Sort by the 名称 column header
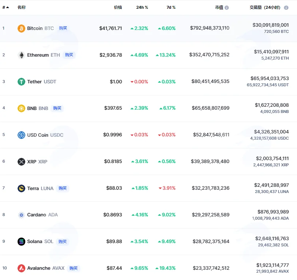Image resolution: width=297 pixels, height=280 pixels. [x=21, y=7]
